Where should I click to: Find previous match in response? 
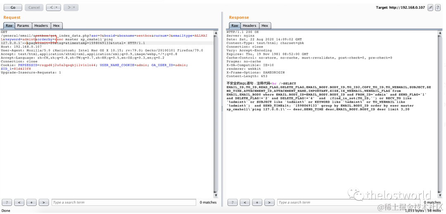245,202
